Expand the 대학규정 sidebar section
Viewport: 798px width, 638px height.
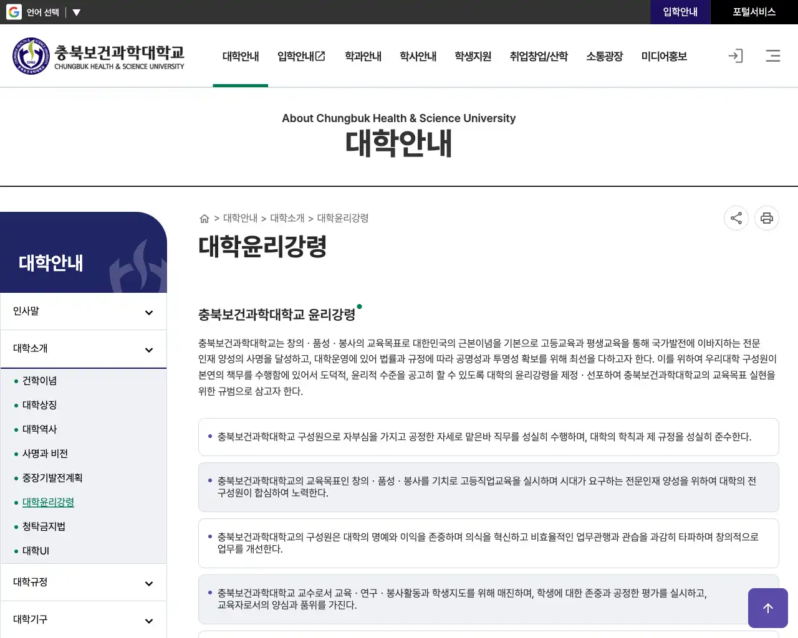84,583
